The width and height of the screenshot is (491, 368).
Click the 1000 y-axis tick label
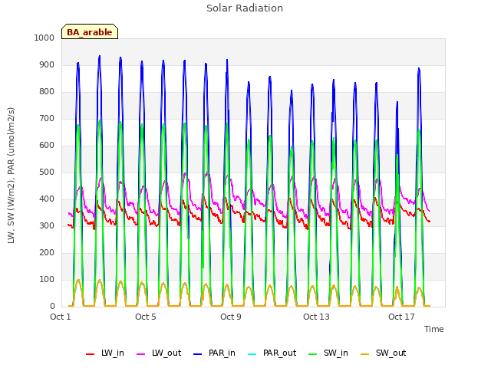tap(44, 38)
